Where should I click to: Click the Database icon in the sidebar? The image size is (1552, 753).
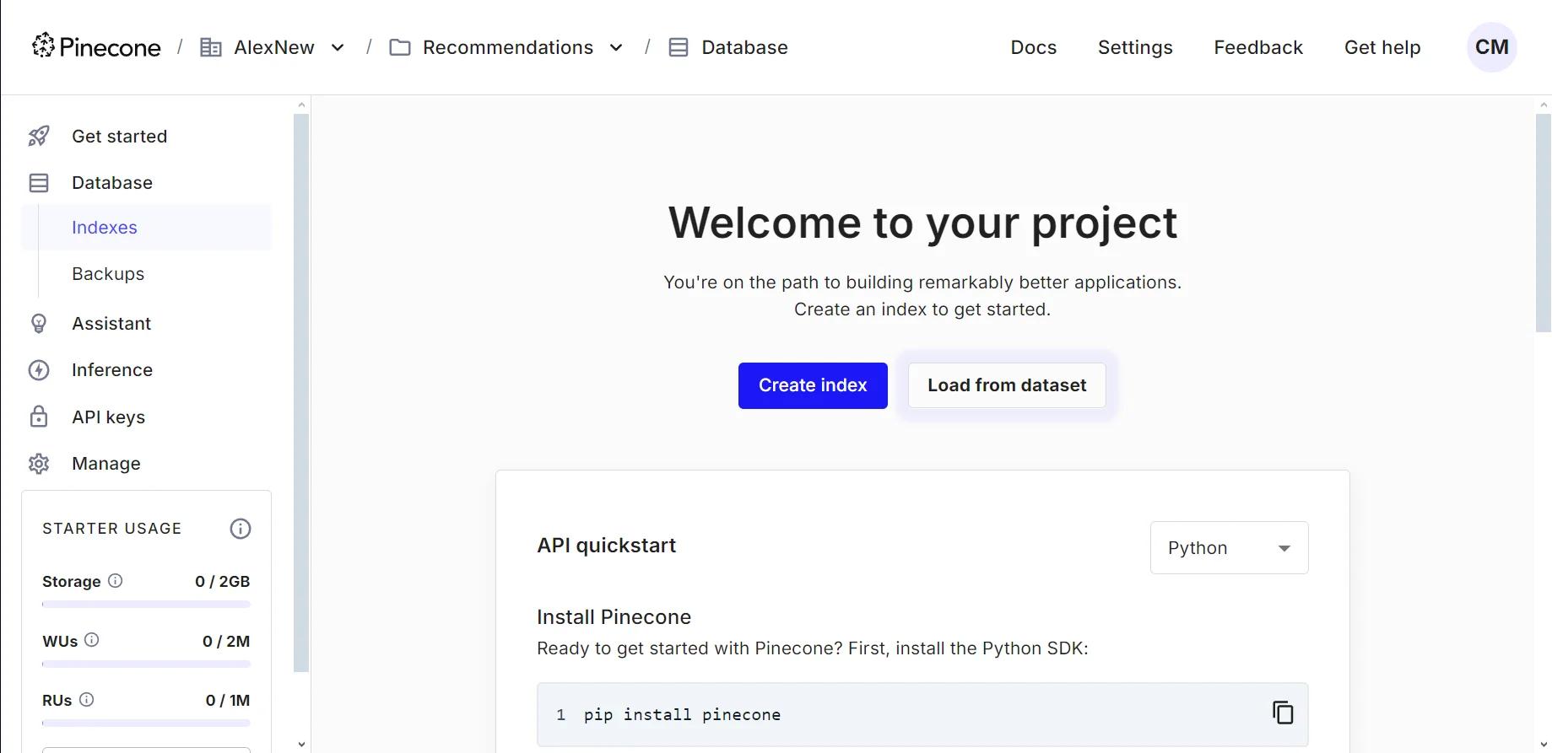[39, 183]
